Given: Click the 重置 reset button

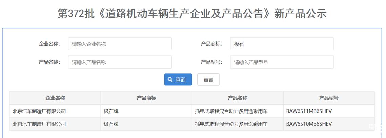Looking at the screenshot, I should tap(208, 79).
